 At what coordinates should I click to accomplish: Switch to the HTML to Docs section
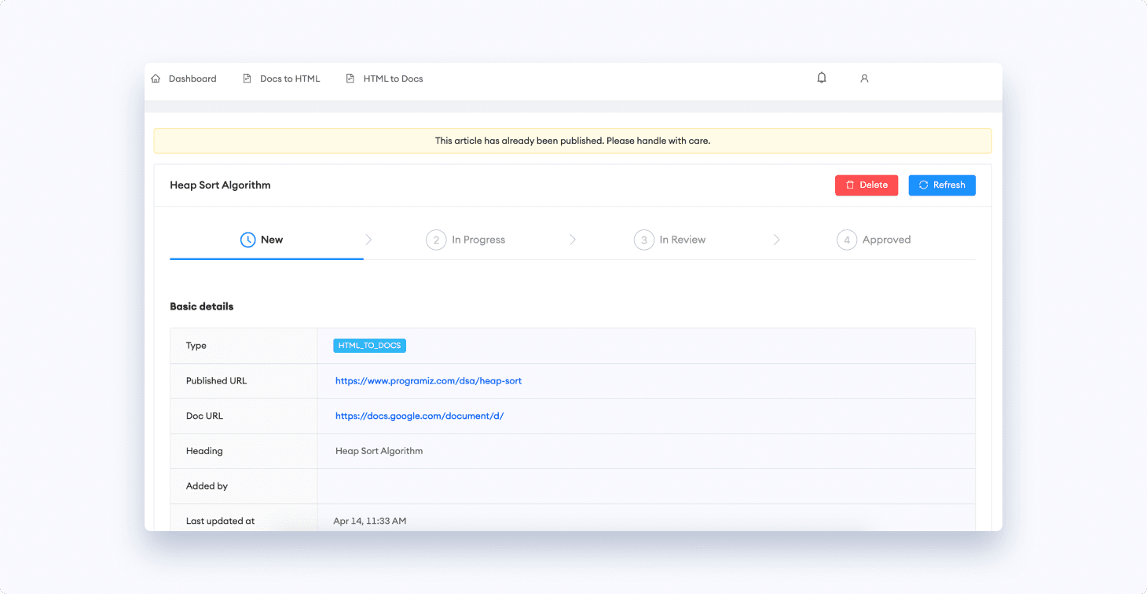pos(392,78)
